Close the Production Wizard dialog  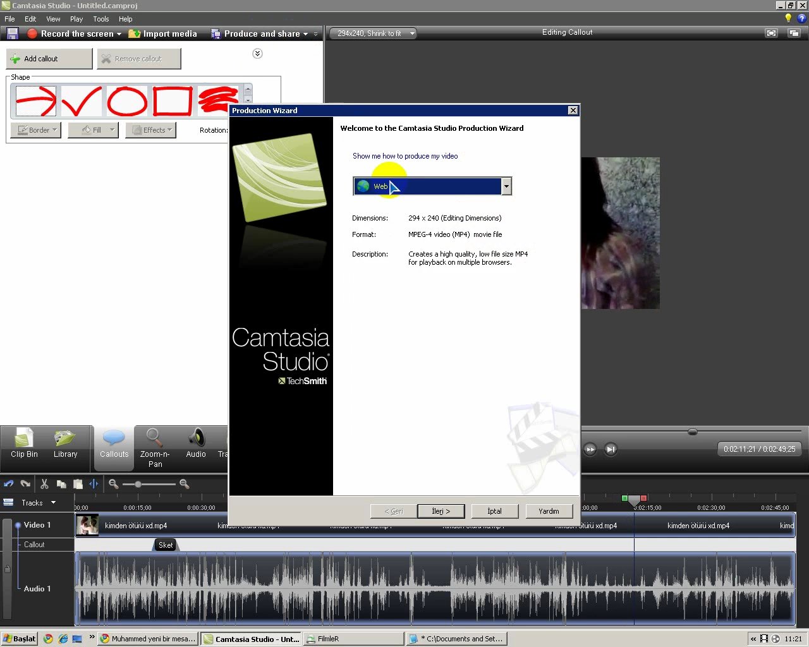(573, 111)
